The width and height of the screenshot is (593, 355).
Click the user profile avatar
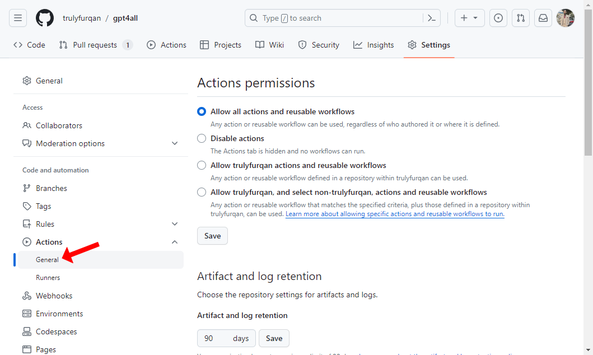(565, 18)
